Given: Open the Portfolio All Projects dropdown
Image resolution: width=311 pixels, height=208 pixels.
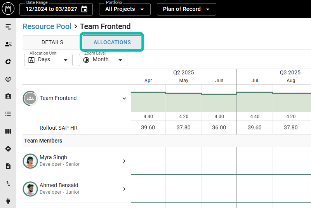Looking at the screenshot, I should pos(125,9).
